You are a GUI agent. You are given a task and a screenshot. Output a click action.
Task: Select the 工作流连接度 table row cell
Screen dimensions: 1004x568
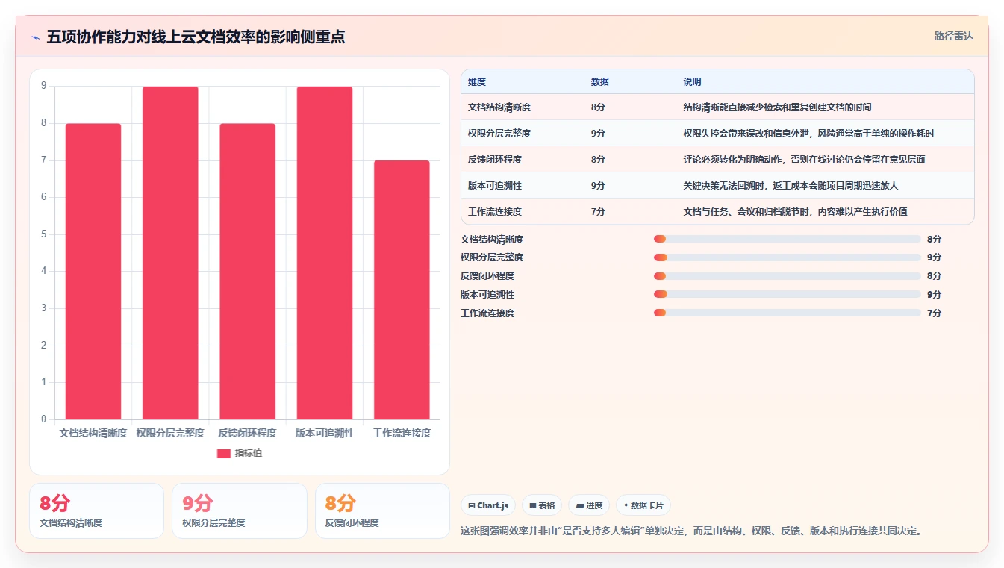coord(495,212)
